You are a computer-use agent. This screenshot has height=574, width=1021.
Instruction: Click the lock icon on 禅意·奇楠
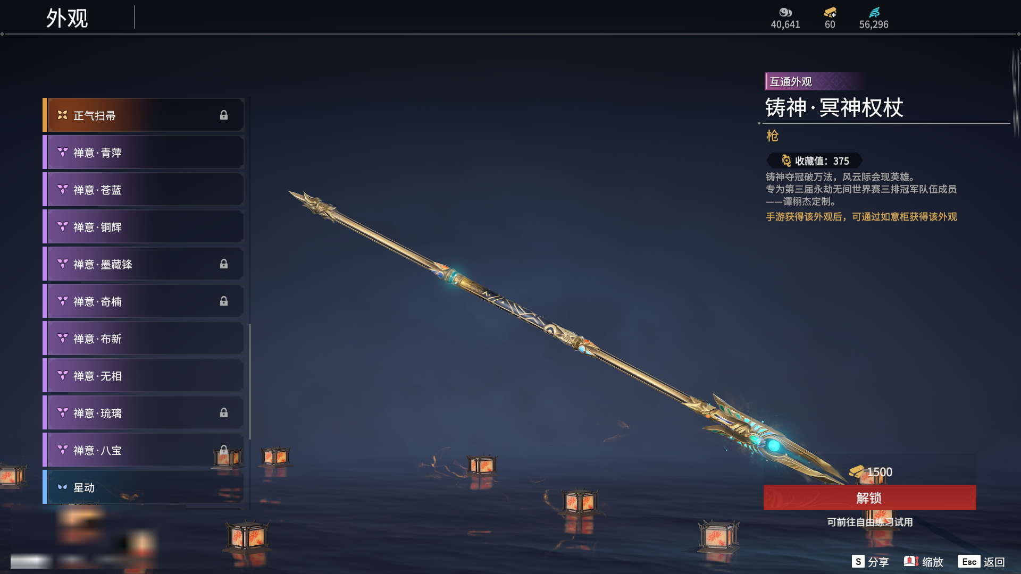click(x=224, y=301)
